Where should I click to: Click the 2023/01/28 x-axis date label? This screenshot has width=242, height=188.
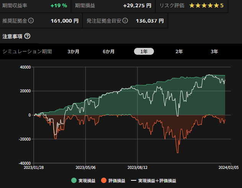tap(34, 167)
